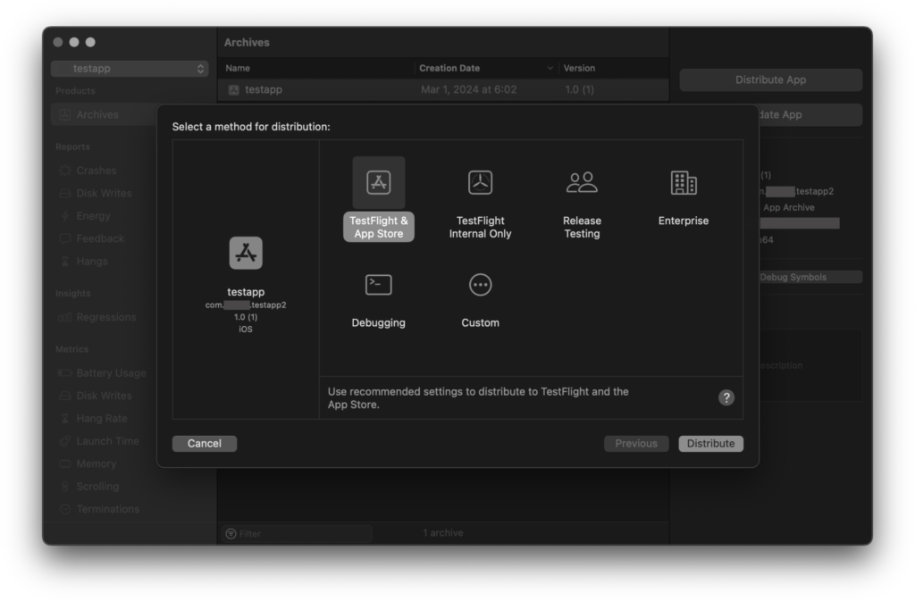The image size is (915, 601).
Task: Click the Cancel button
Action: (x=205, y=444)
